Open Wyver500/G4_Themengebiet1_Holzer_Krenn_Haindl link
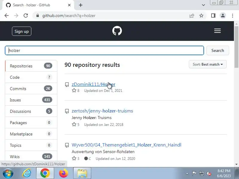The height and width of the screenshot is (179, 239). coord(126,145)
